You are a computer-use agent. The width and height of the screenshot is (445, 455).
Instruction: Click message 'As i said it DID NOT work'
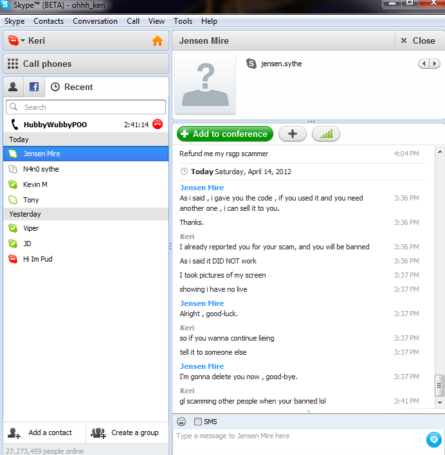(218, 261)
